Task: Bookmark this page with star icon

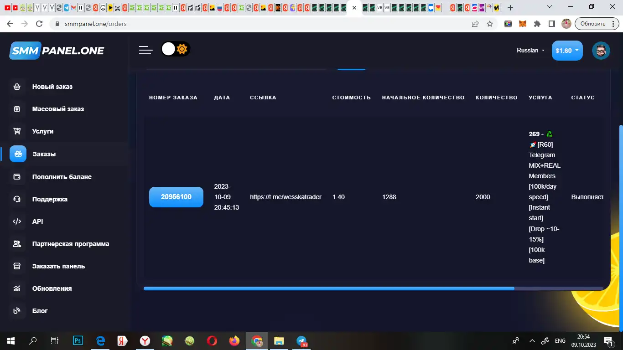Action: (x=490, y=24)
